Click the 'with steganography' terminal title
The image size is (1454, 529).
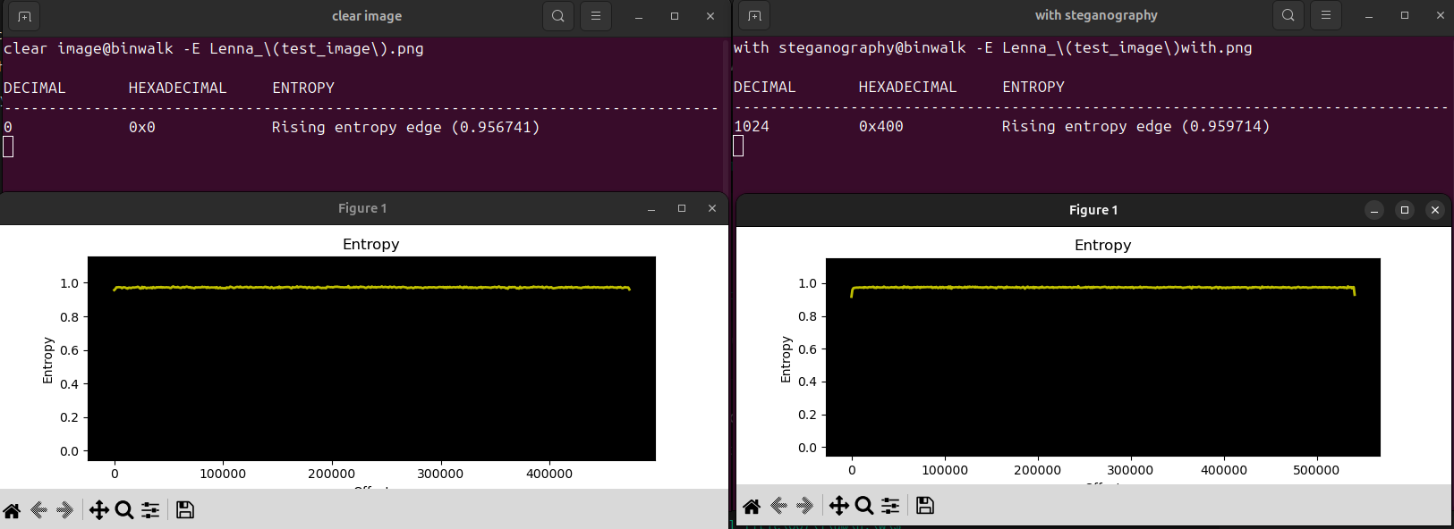1096,15
